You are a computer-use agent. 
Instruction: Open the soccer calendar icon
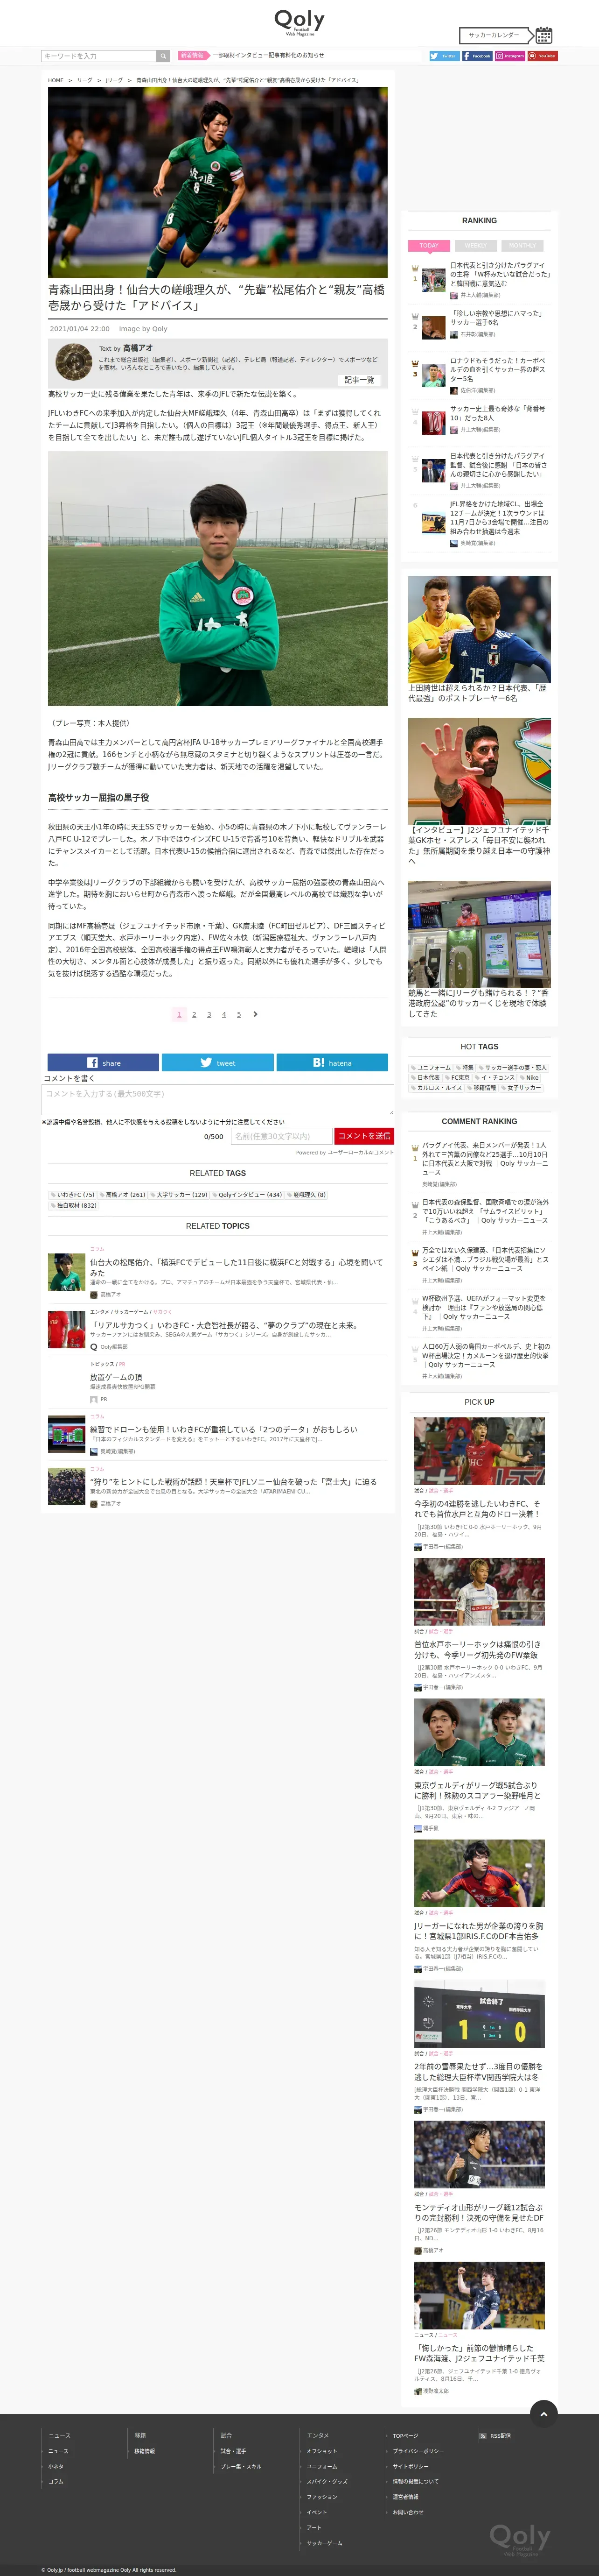tap(543, 34)
